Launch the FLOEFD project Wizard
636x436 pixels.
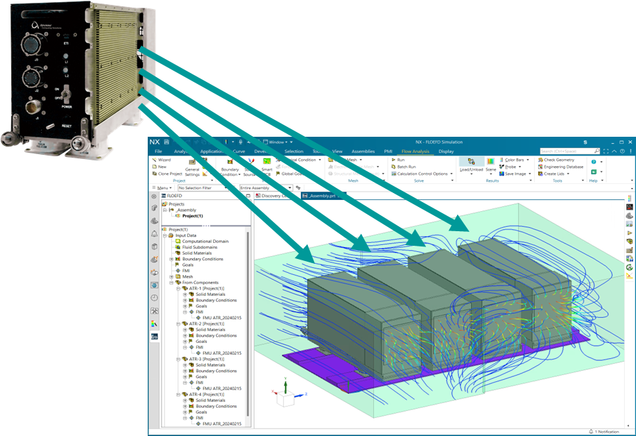[x=162, y=160]
